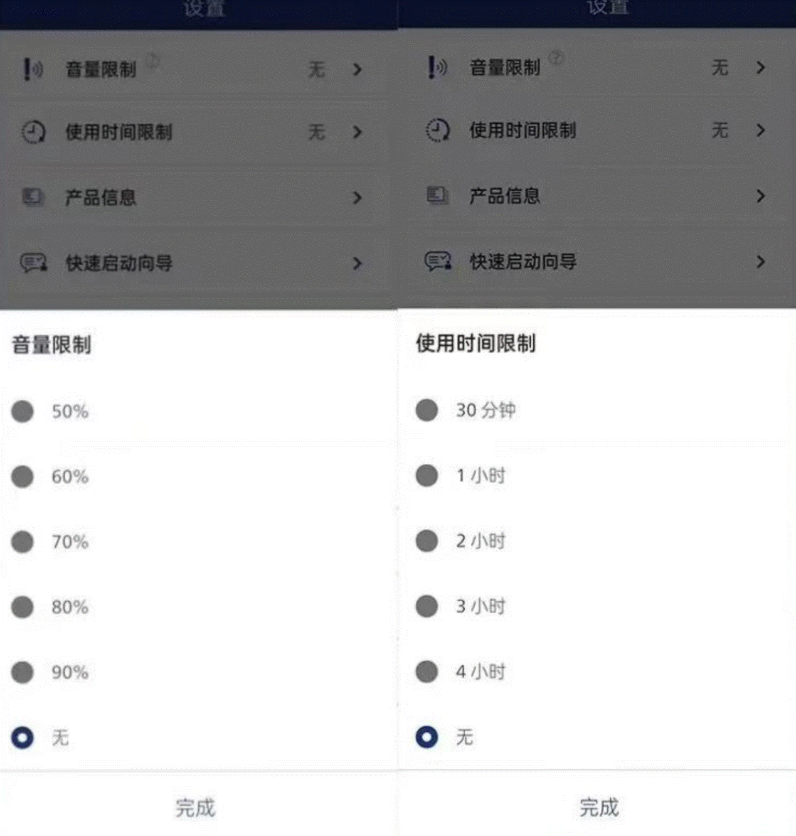Expand 使用时间限制 chevron in right panel
Screen dimensions: 796x836
(x=761, y=130)
